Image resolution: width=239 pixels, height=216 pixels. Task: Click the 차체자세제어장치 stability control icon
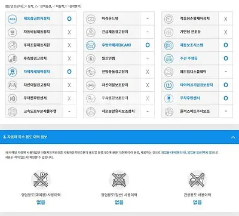point(13,72)
